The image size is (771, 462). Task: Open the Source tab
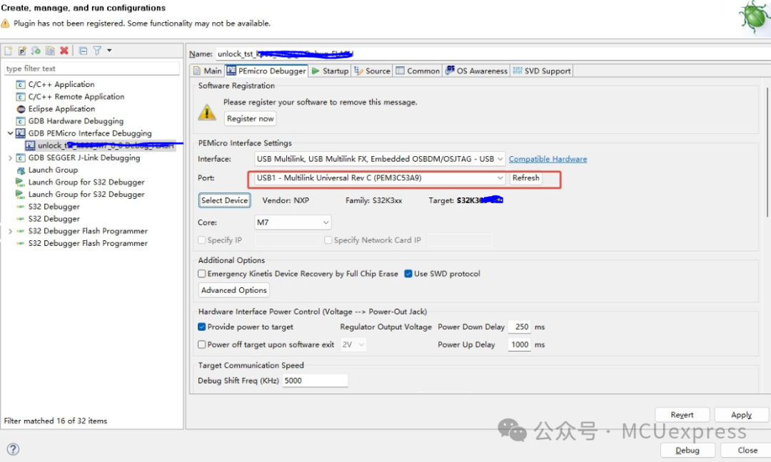click(372, 71)
